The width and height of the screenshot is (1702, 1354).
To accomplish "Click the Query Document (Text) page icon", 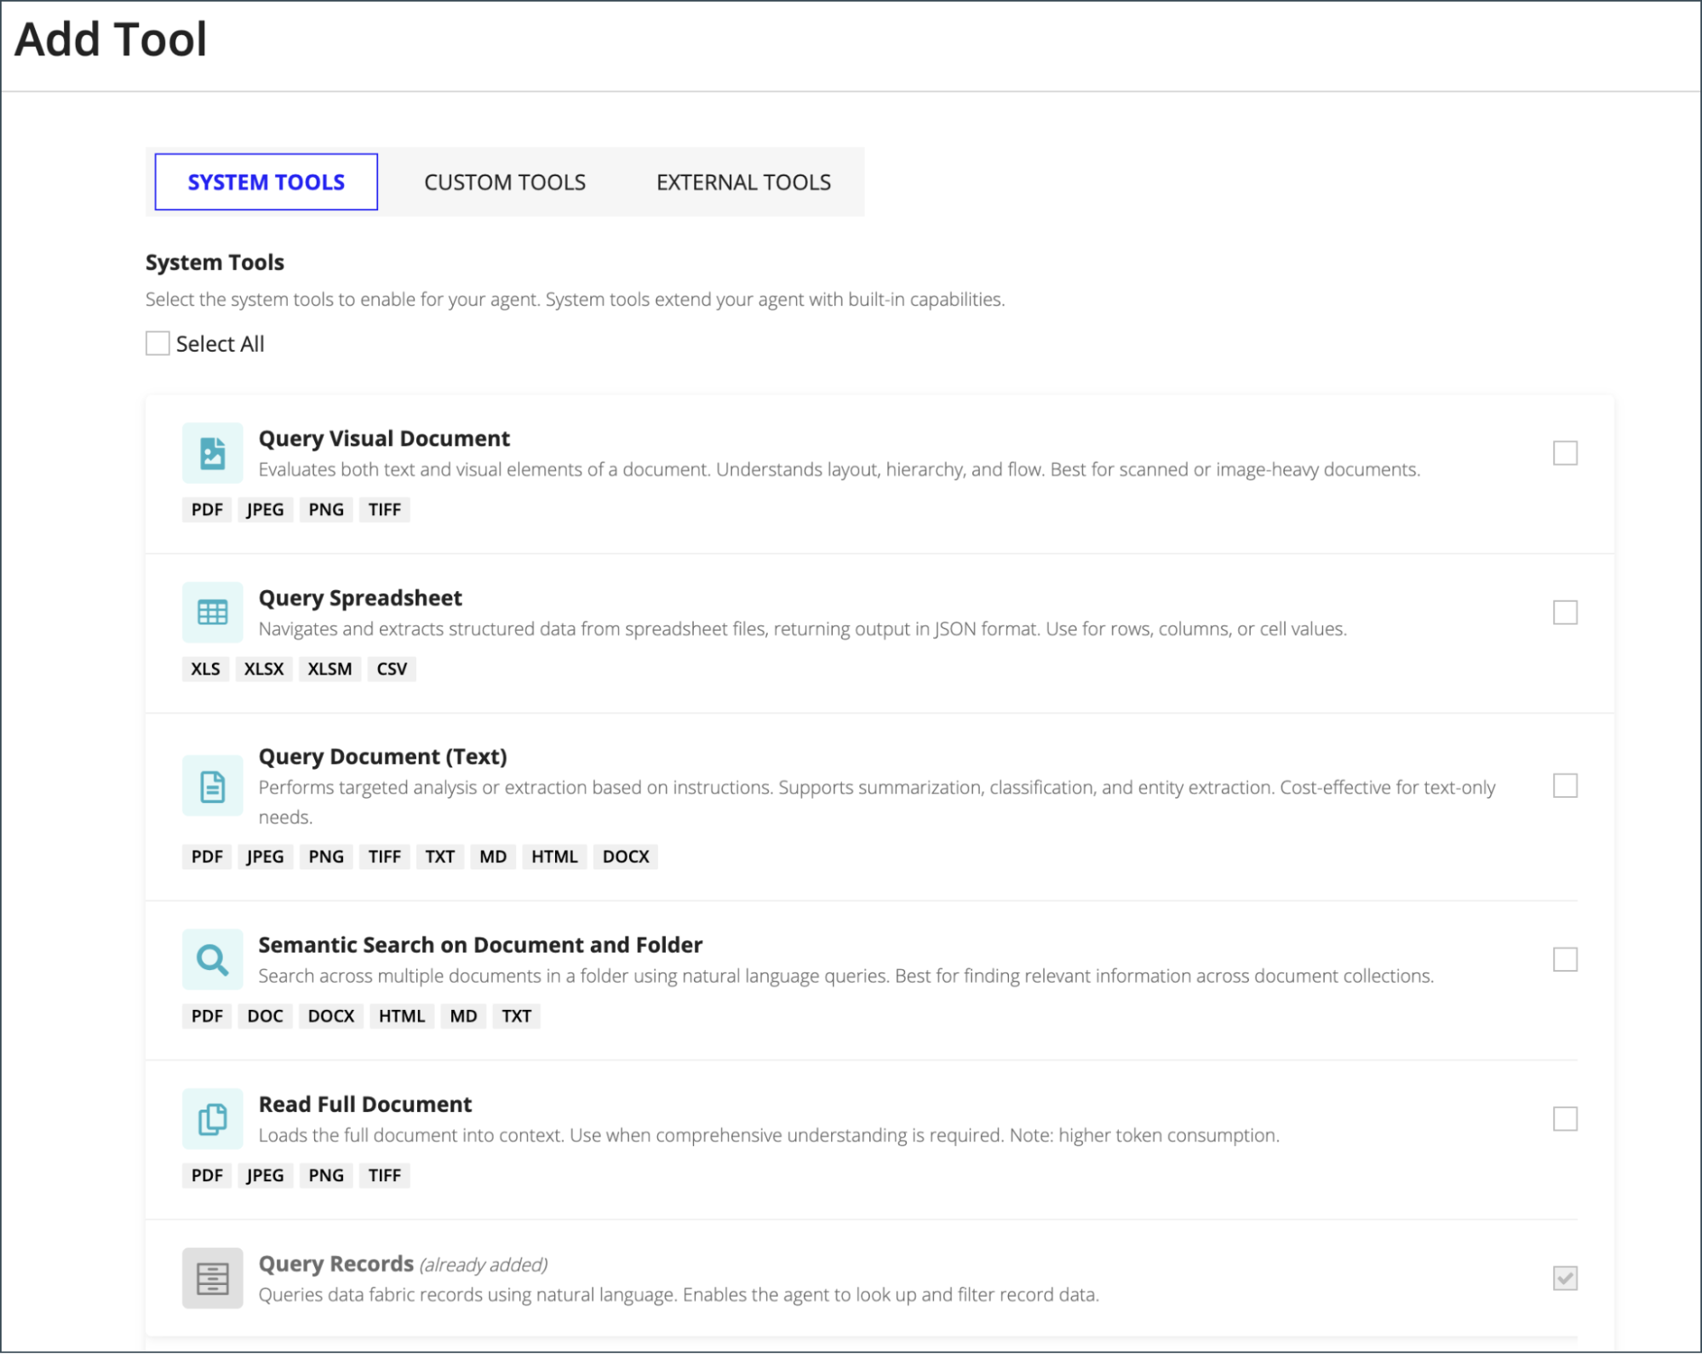I will pyautogui.click(x=212, y=786).
